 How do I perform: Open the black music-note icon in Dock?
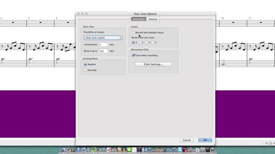point(208,150)
